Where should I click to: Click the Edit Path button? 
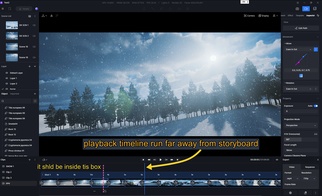tap(301, 28)
